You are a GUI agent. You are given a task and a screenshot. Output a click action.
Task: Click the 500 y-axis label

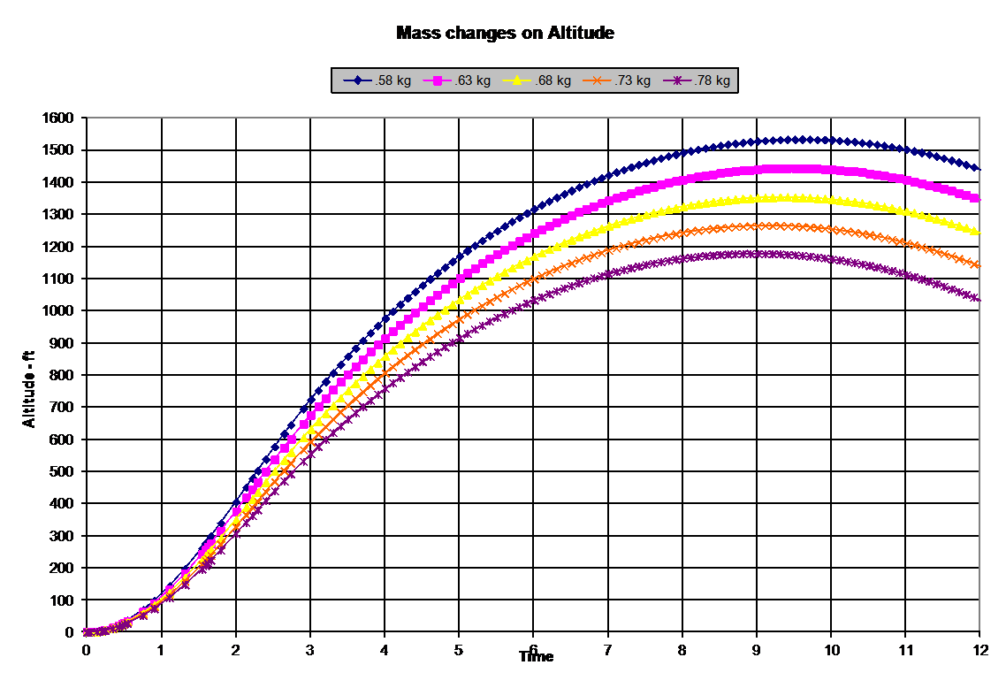62,471
